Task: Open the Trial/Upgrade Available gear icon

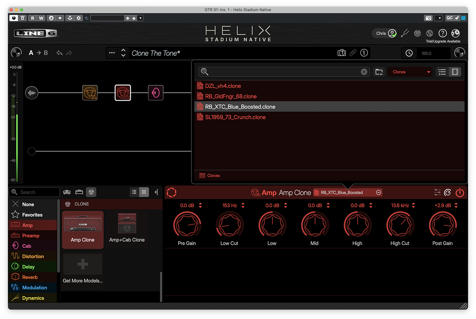Action: (456, 33)
